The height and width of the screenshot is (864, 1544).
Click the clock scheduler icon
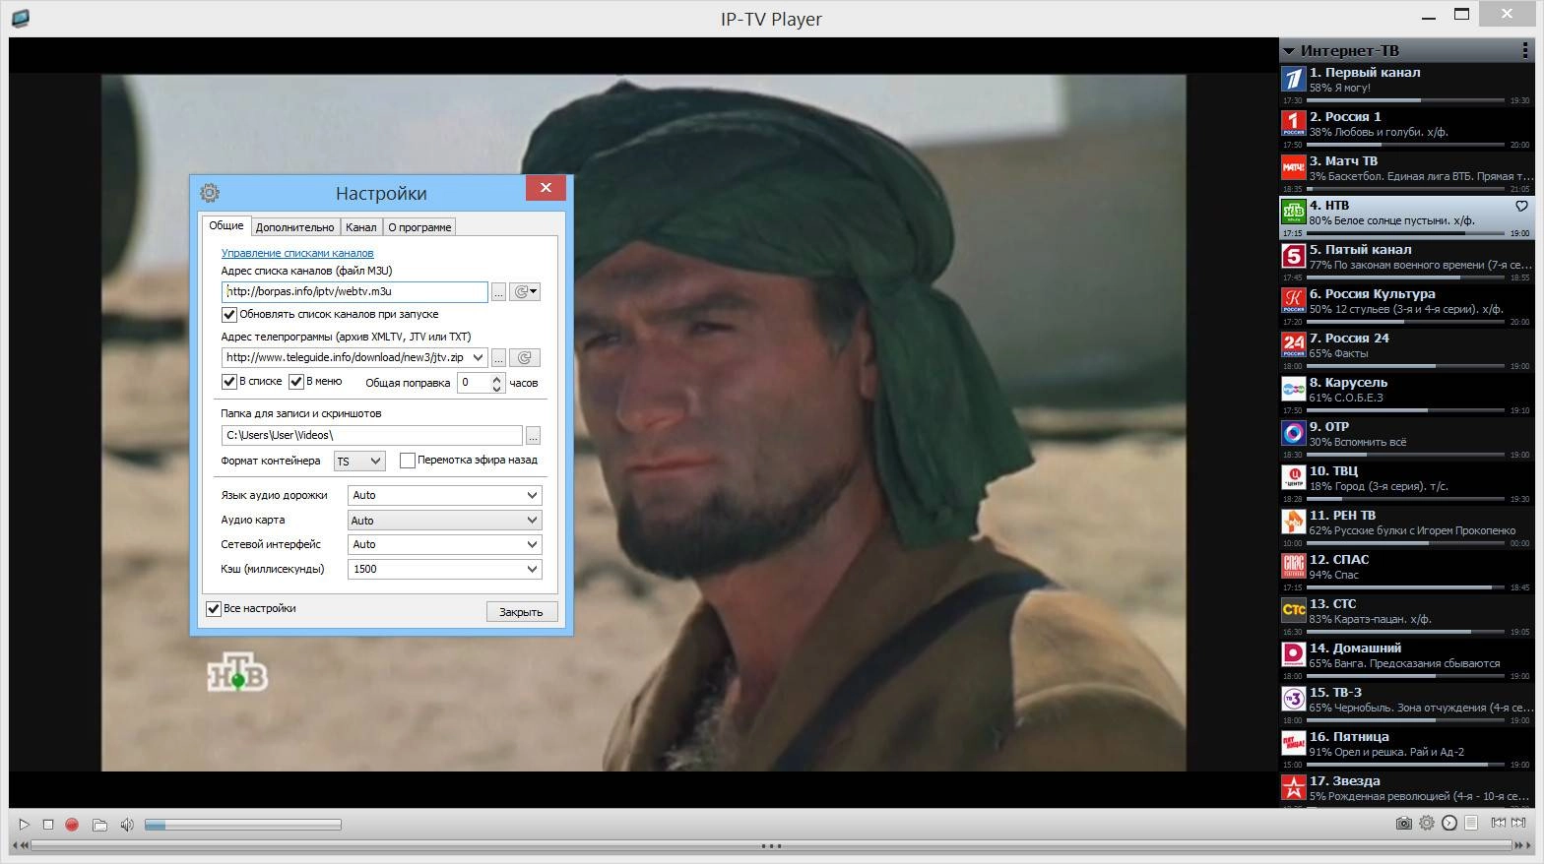[x=1449, y=823]
